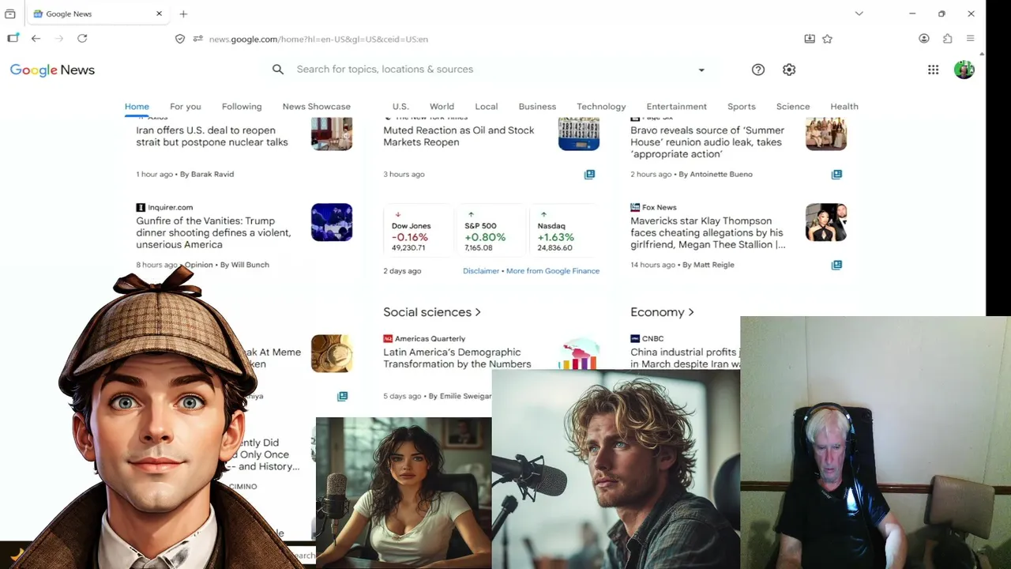Select the S&P 500 market card

[490, 232]
